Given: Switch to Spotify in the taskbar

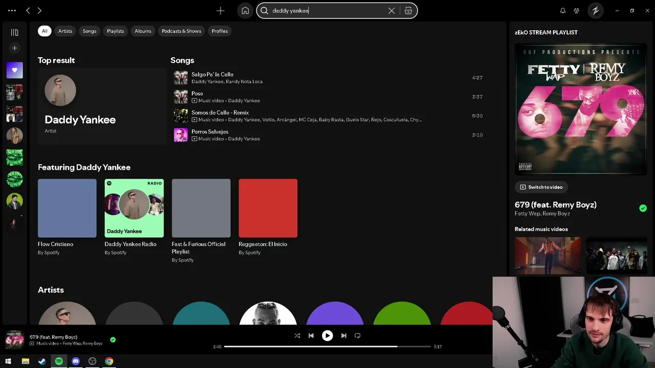Looking at the screenshot, I should 59,361.
